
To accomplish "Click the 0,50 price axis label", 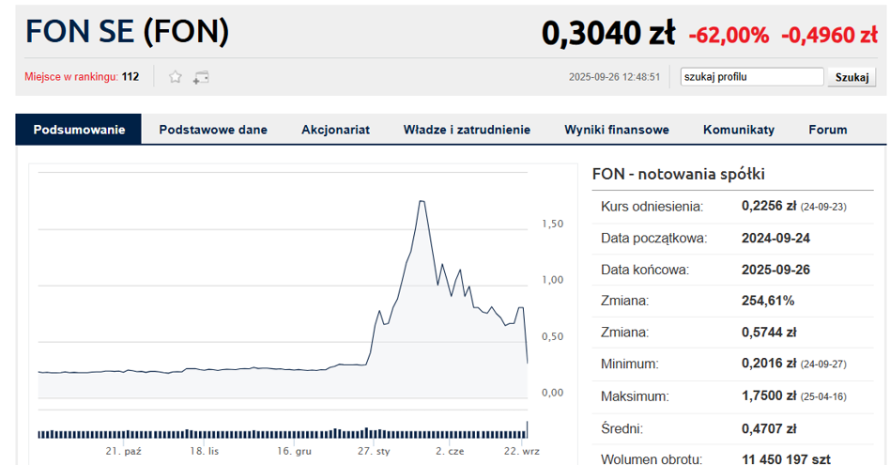I will 552,336.
